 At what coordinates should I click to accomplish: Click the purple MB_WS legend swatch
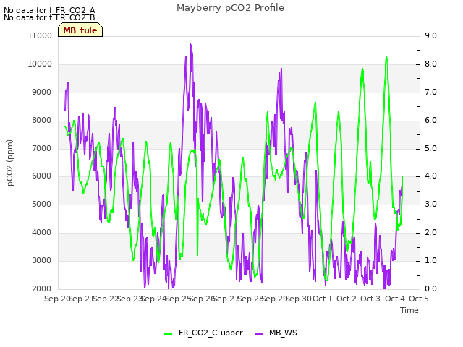[x=258, y=333]
